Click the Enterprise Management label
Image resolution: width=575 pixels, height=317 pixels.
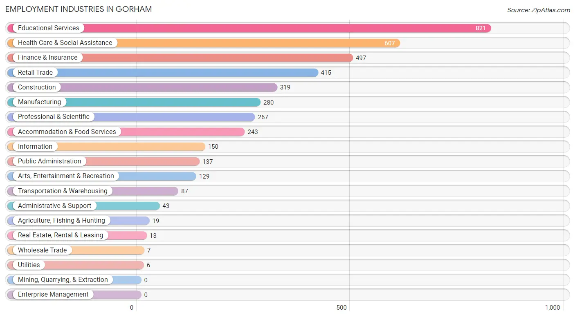click(x=53, y=295)
